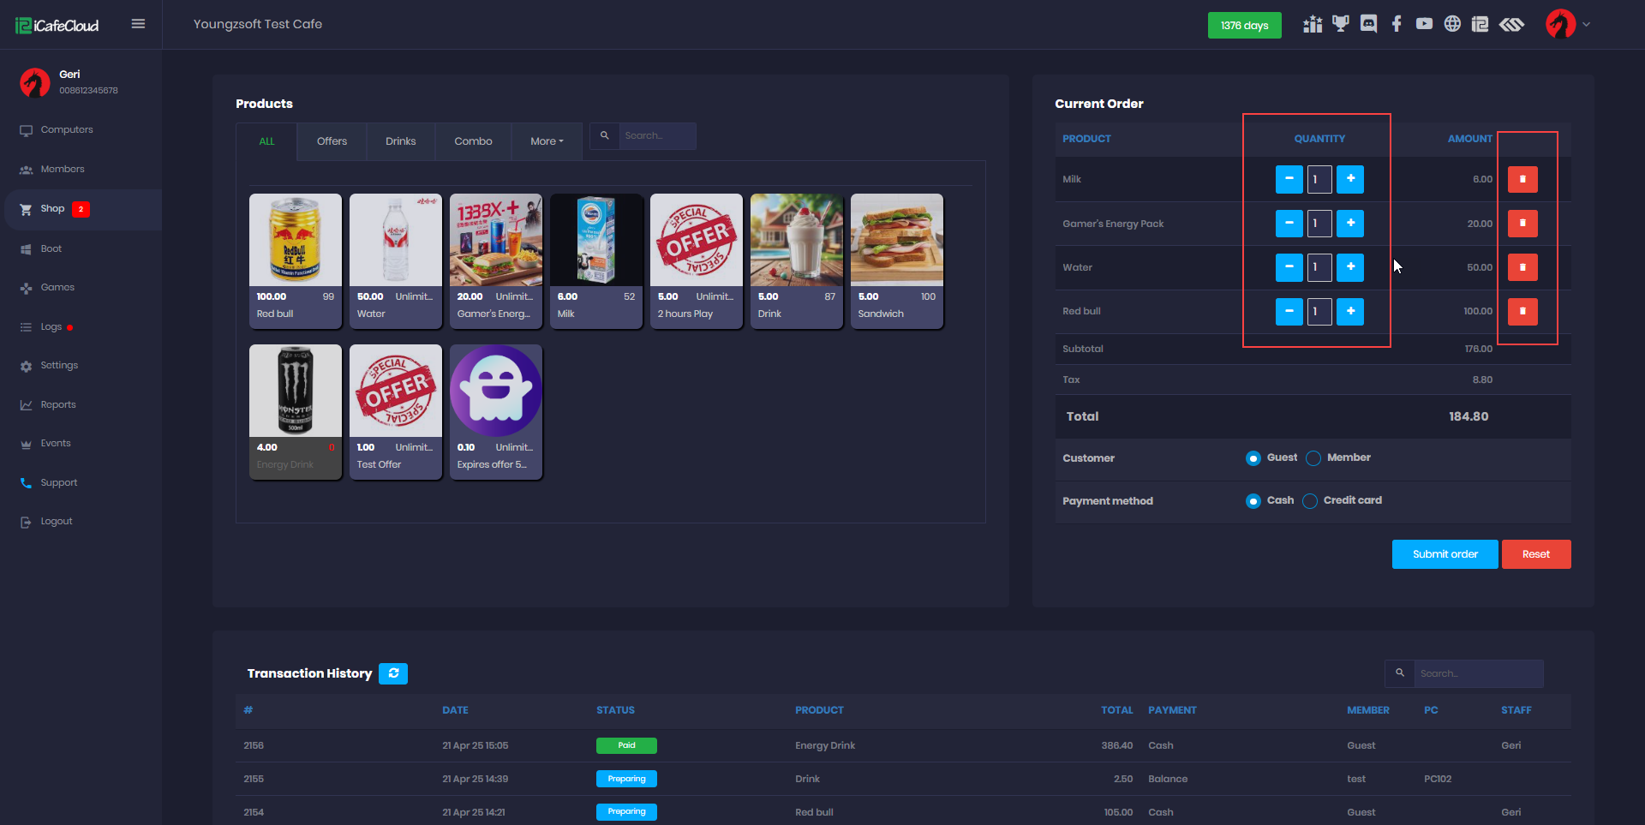Expand the More product category dropdown
Image resolution: width=1645 pixels, height=825 pixels.
click(547, 141)
